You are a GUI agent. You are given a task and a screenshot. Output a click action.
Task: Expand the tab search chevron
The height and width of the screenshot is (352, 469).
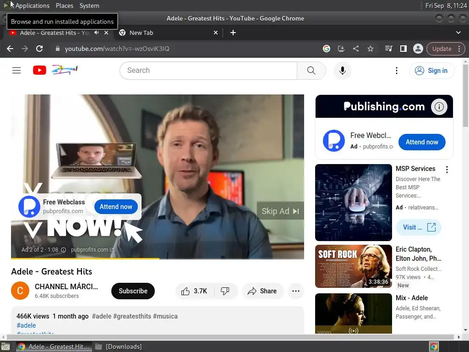[x=458, y=33]
